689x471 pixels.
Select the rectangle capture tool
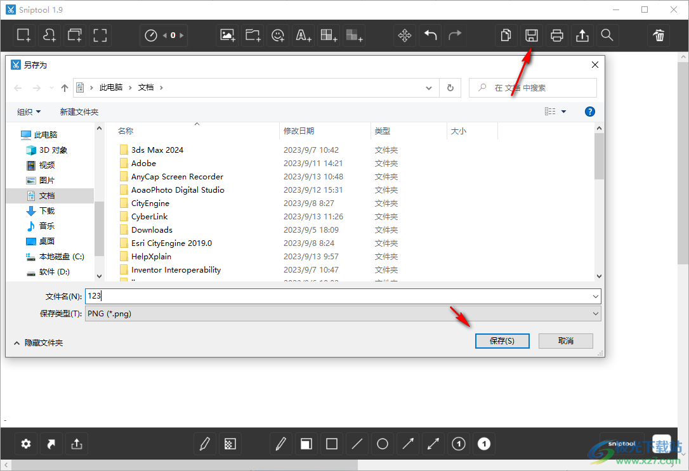23,35
